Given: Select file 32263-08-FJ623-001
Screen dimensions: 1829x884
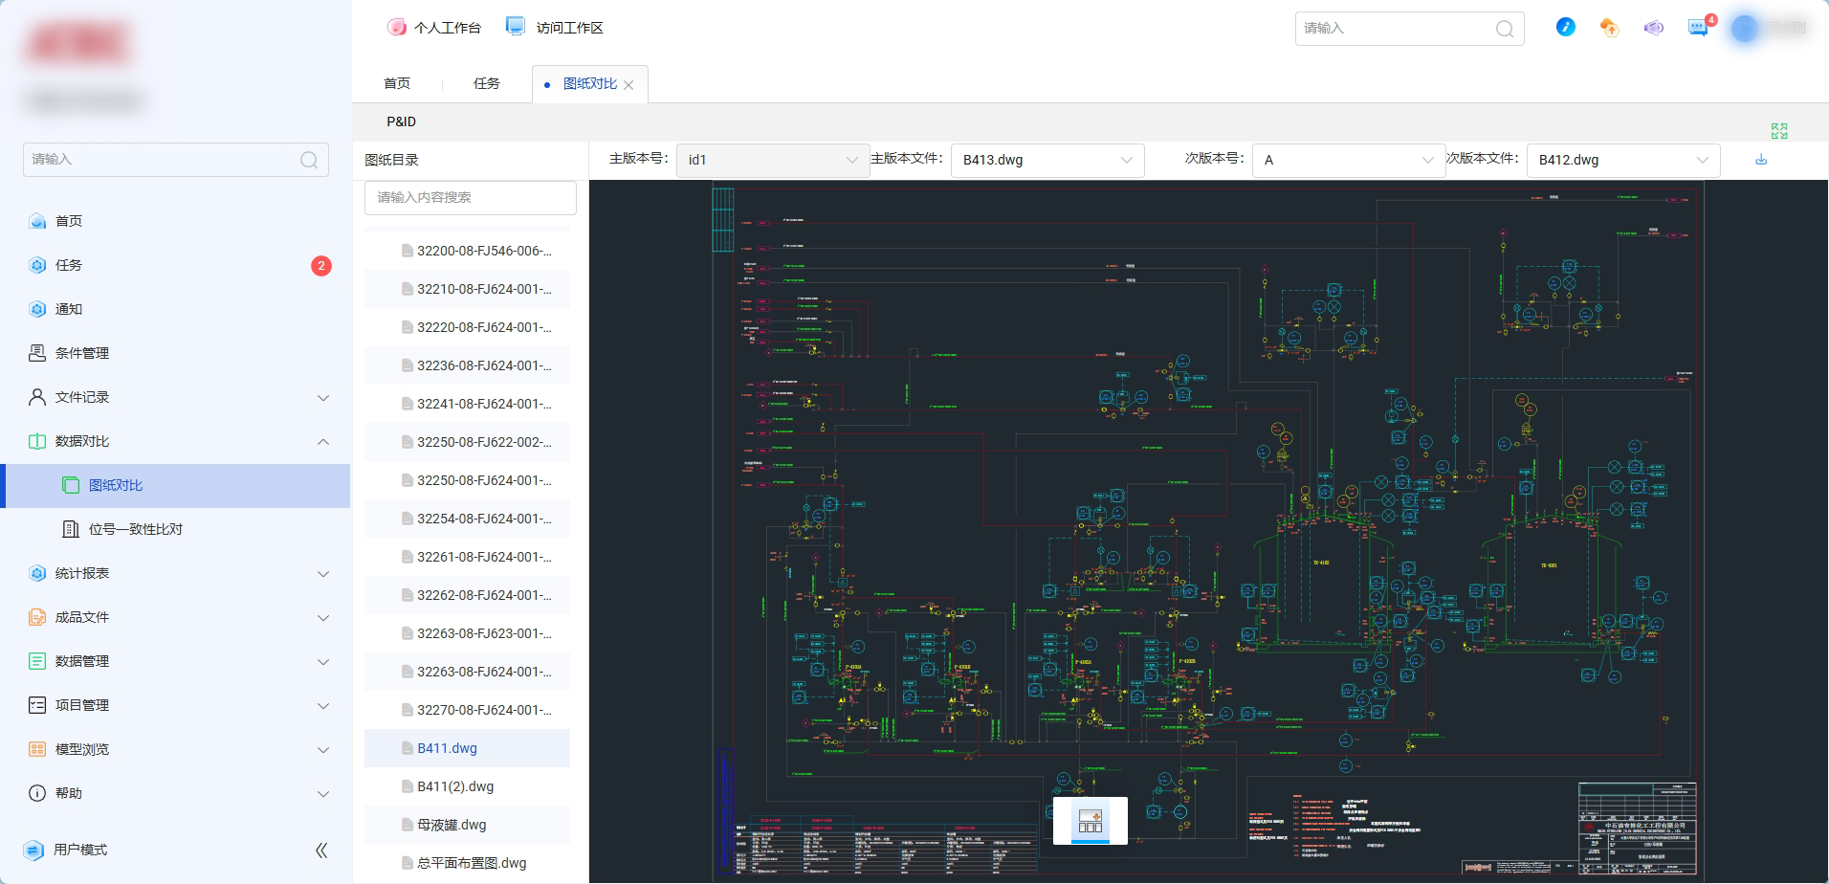Looking at the screenshot, I should (x=467, y=633).
